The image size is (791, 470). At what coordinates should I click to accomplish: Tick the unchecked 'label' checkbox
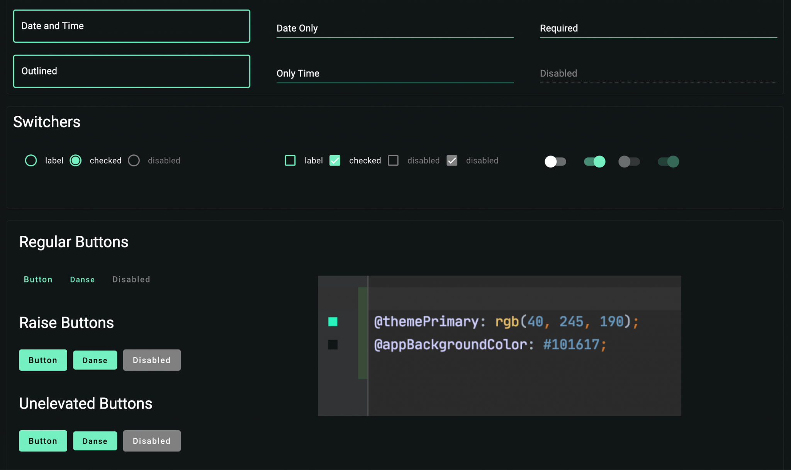(x=290, y=161)
